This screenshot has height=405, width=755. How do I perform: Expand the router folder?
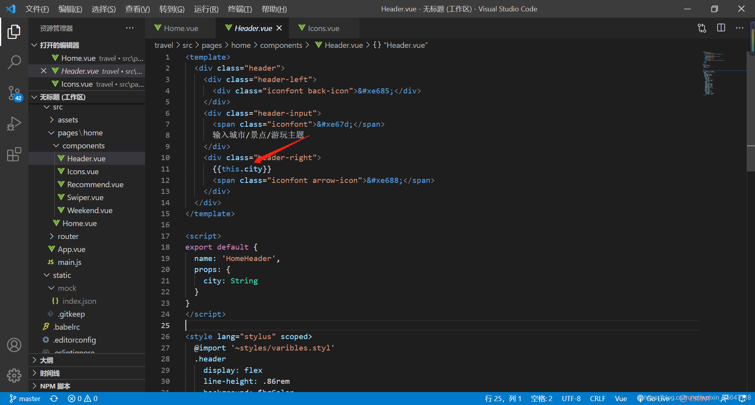[68, 236]
